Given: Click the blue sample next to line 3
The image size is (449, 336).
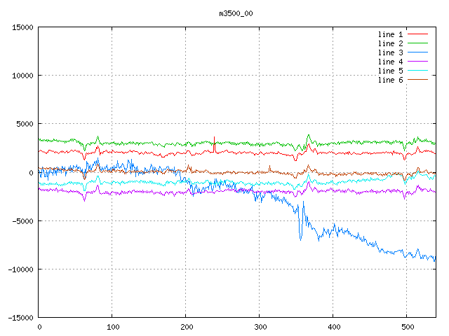Looking at the screenshot, I should [x=417, y=52].
